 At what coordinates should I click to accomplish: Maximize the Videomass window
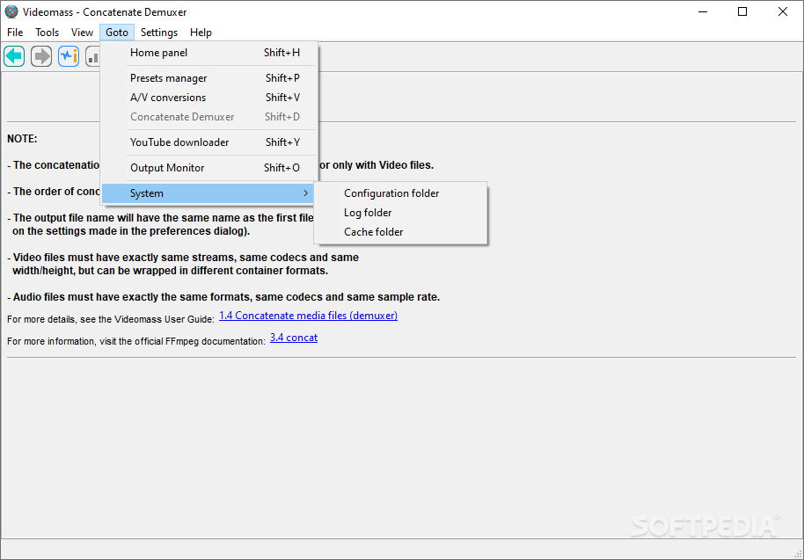pyautogui.click(x=742, y=11)
